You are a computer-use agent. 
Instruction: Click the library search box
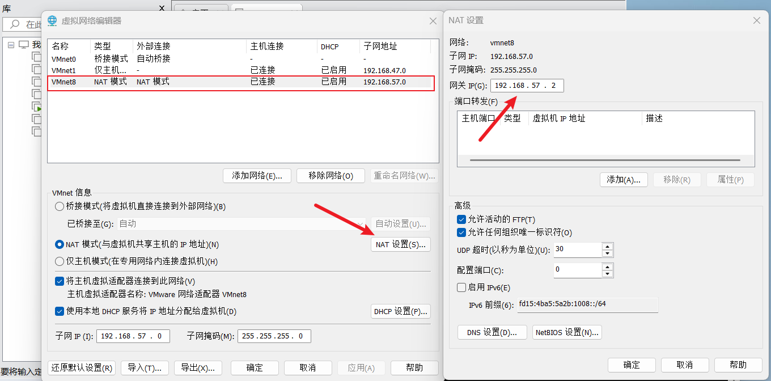pos(22,24)
